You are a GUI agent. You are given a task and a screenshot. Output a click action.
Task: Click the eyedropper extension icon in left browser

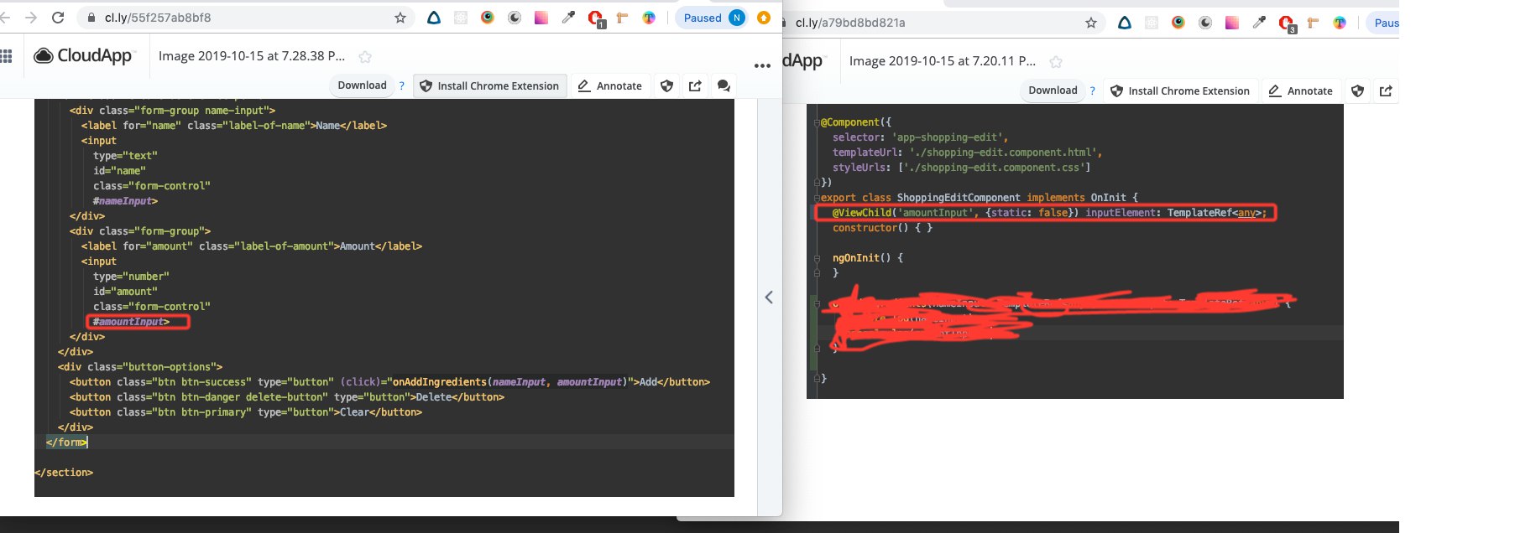click(568, 18)
